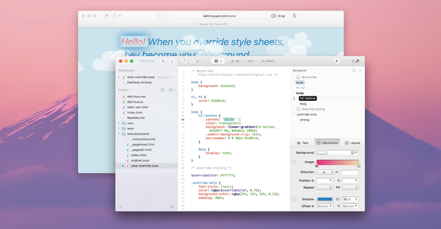The height and width of the screenshot is (229, 441).
Task: Select 'strong' item in Navigator
Action: click(x=304, y=120)
